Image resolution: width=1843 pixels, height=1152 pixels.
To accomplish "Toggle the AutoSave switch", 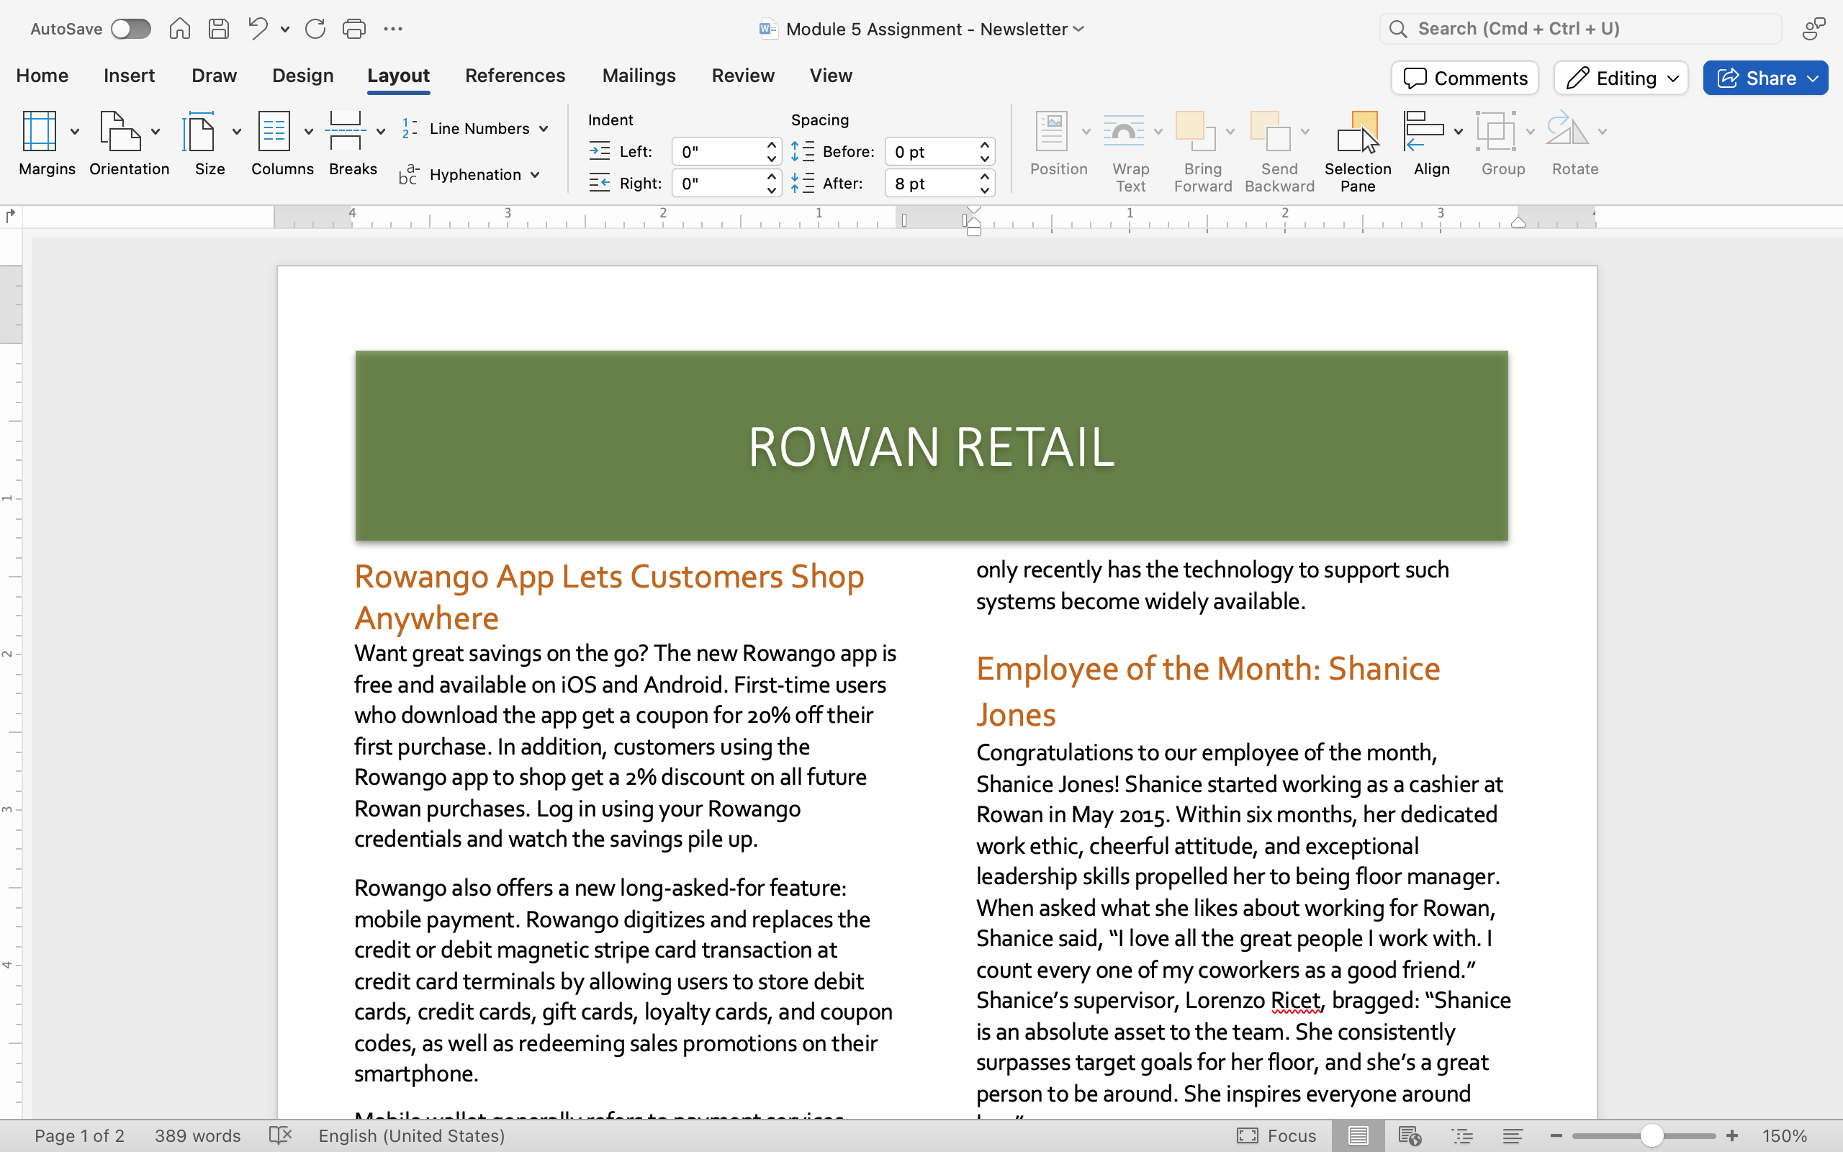I will 130,29.
